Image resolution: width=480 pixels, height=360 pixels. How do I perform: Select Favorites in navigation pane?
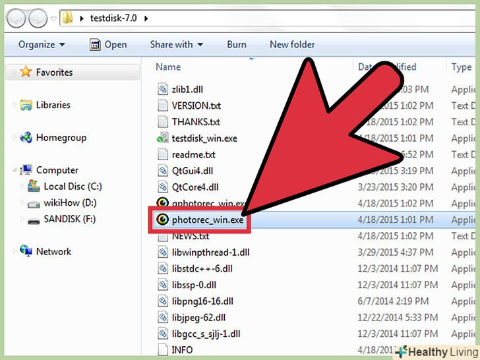(55, 73)
